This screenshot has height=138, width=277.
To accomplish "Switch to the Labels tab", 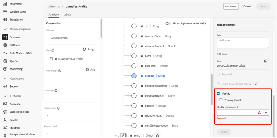I will point(67,14).
